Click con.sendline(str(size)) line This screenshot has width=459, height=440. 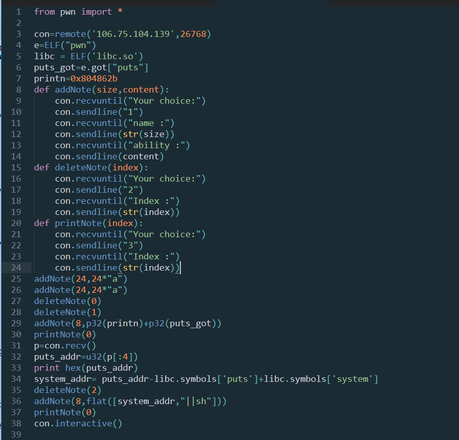[x=114, y=135]
